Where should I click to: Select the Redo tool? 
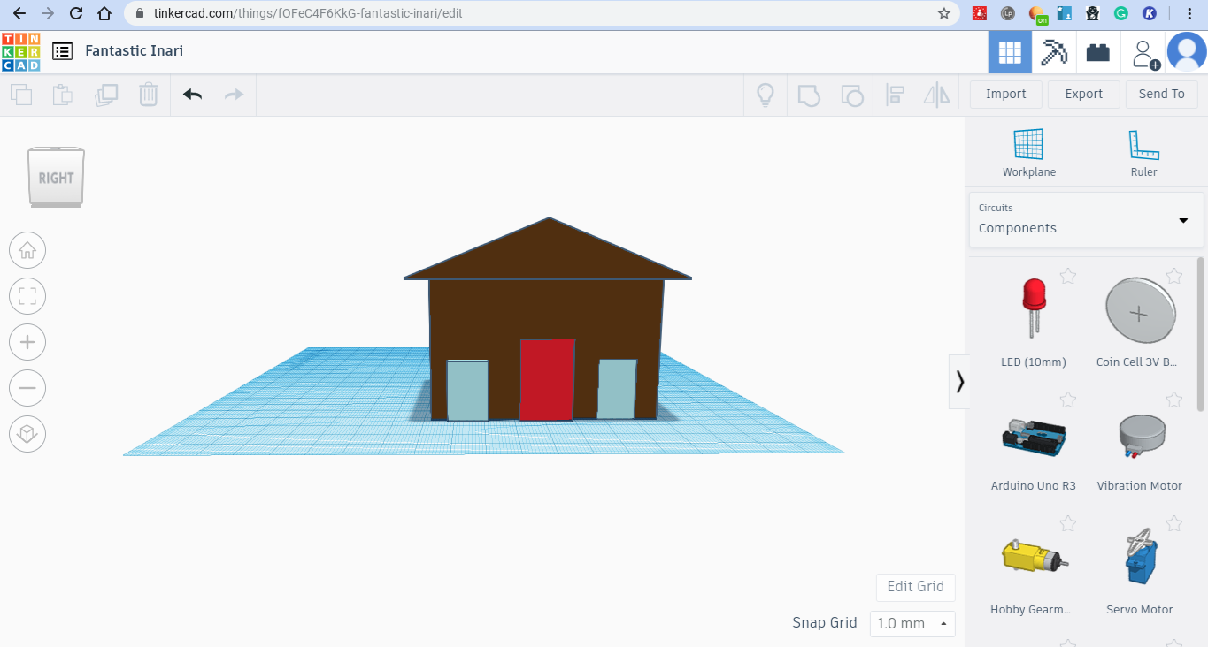pos(233,94)
